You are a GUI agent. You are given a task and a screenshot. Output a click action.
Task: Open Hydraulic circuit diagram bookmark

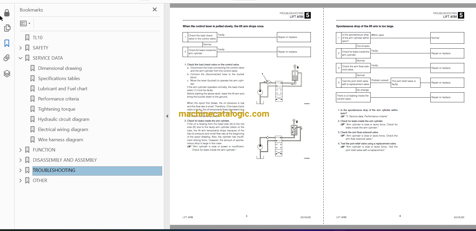click(64, 119)
